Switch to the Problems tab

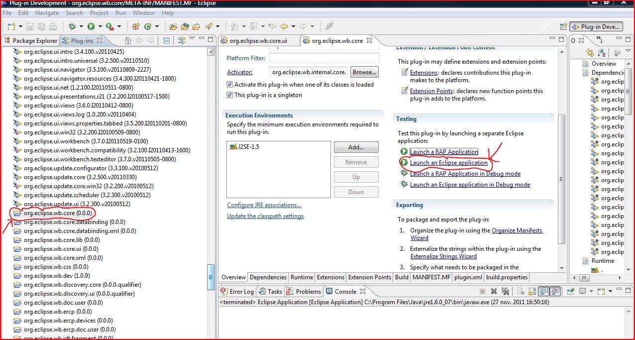click(x=304, y=291)
